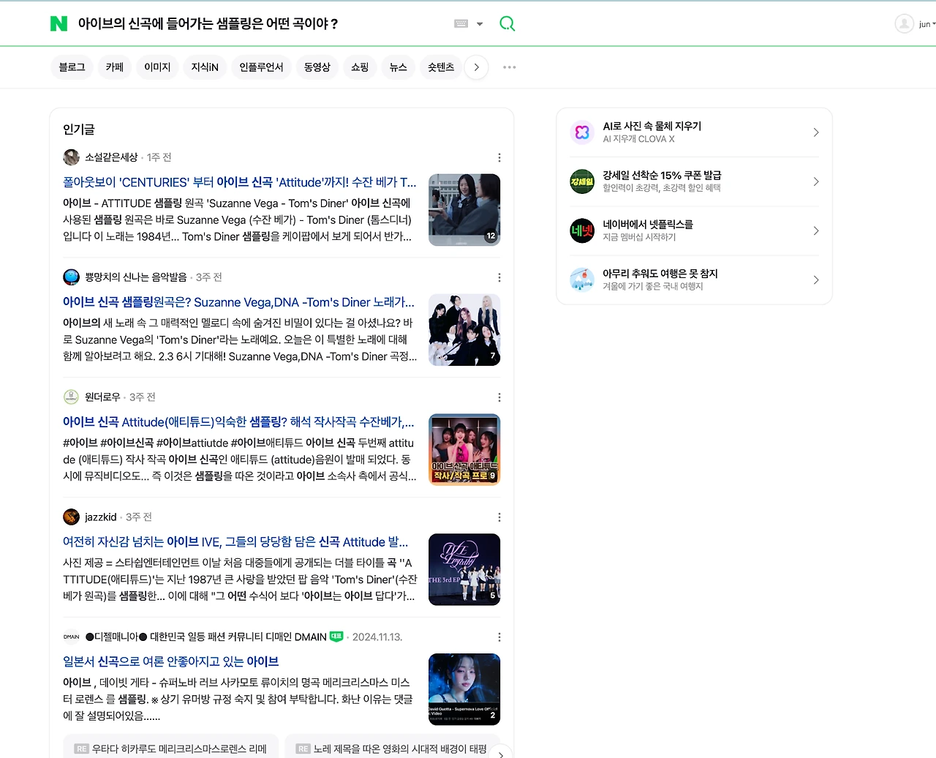Open the 일본서 신곡으로 여론 안좋아지고 post

[x=171, y=662]
